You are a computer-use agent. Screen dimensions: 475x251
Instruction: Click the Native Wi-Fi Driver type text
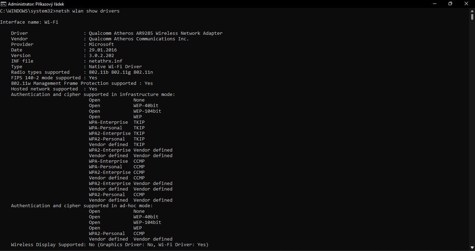tap(115, 67)
